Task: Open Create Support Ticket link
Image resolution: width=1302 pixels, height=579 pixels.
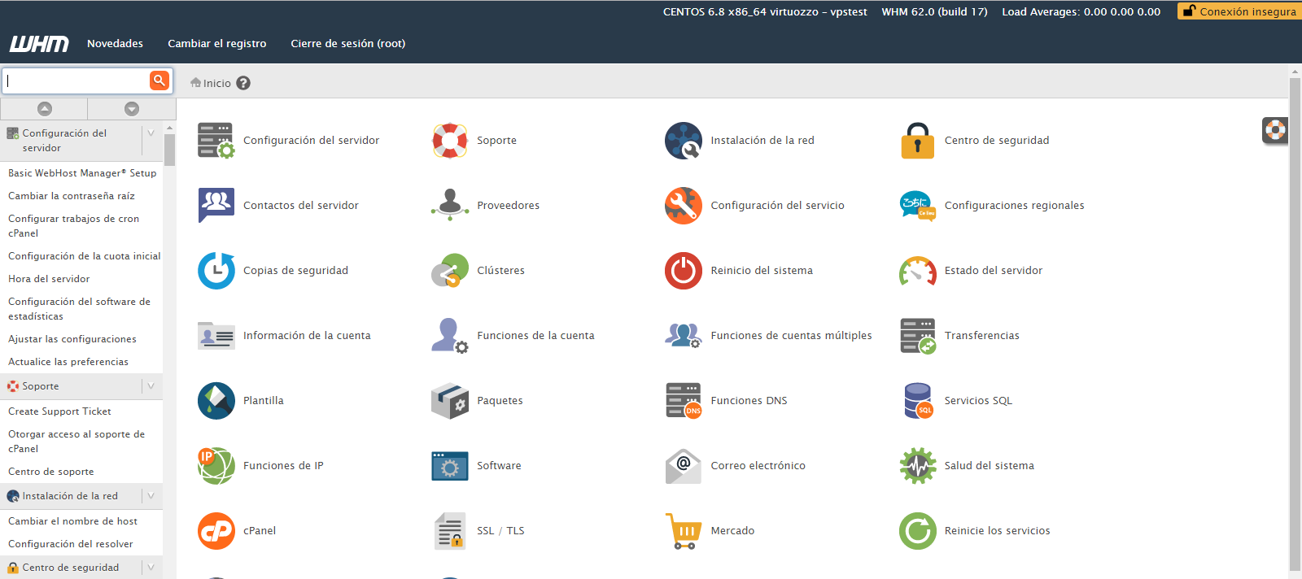Action: pos(59,411)
